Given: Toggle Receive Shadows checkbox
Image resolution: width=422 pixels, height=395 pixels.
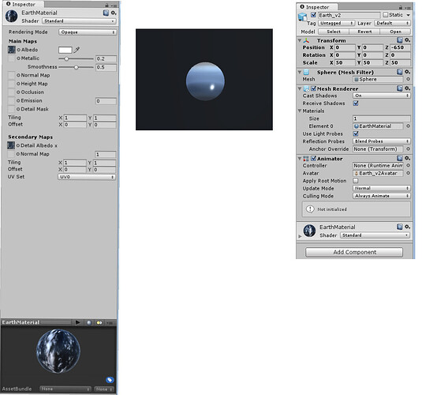Looking at the screenshot, I should tap(356, 103).
